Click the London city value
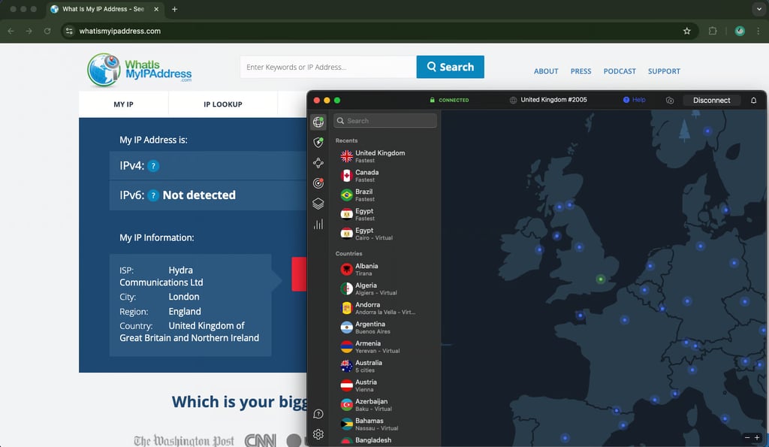 (184, 297)
